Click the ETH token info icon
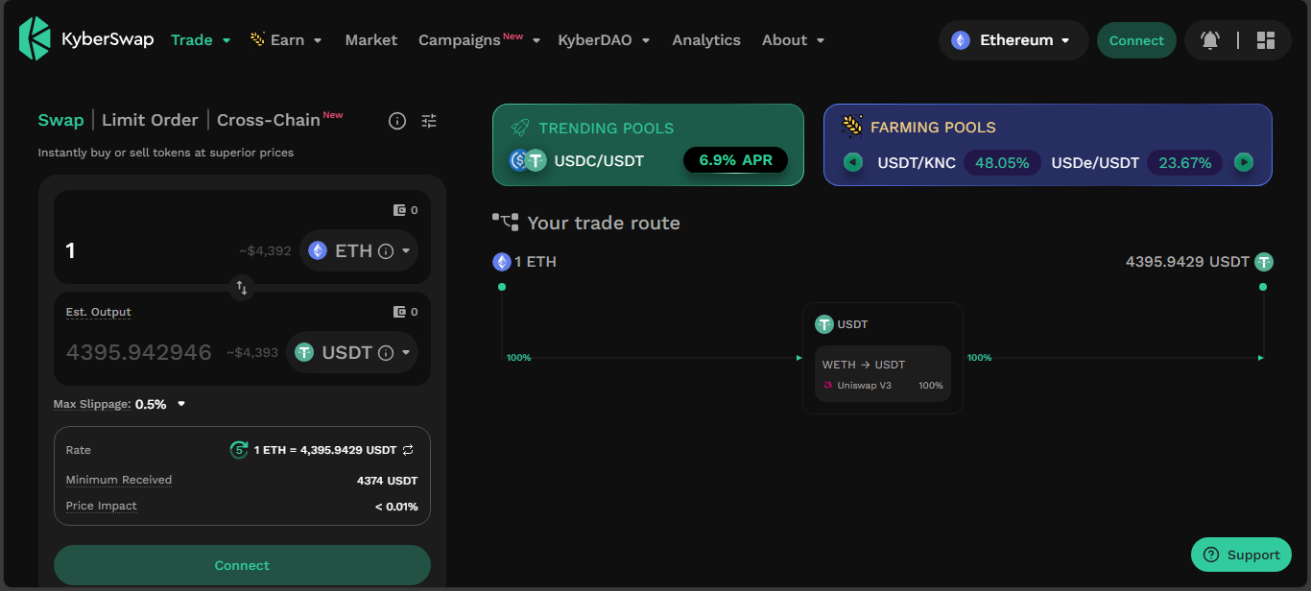This screenshot has height=591, width=1311. [386, 251]
